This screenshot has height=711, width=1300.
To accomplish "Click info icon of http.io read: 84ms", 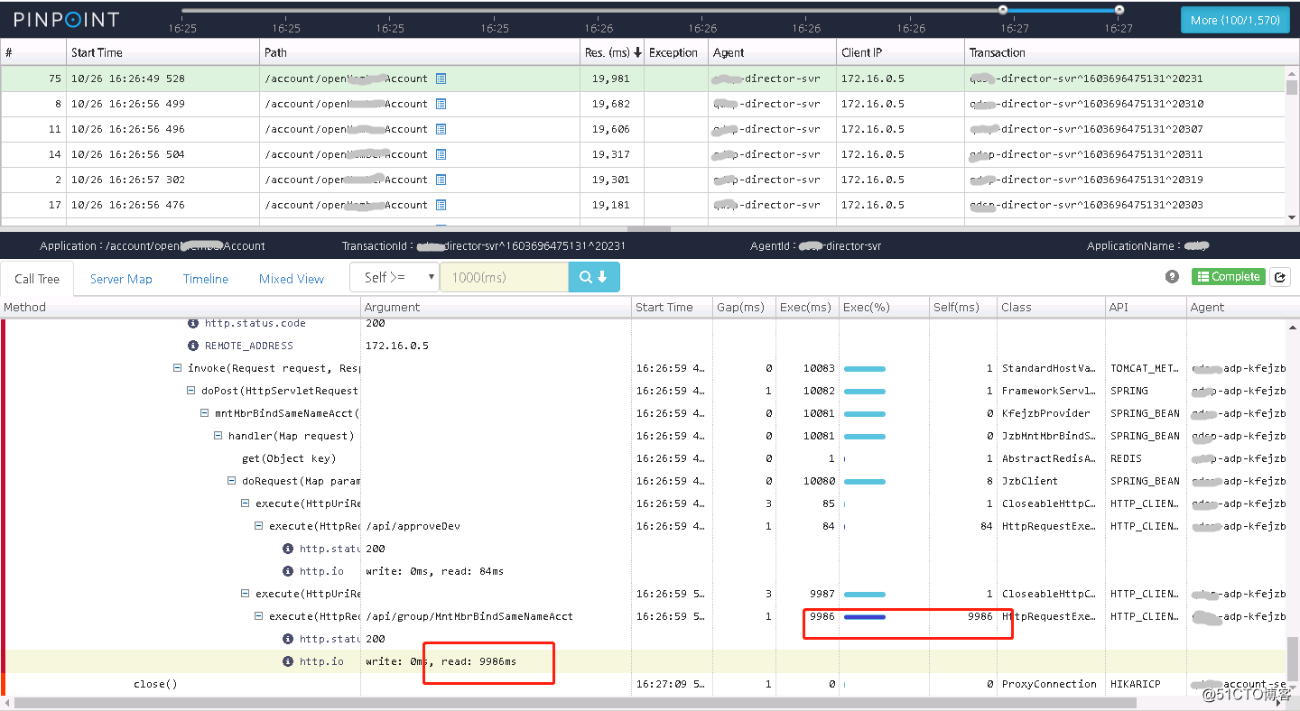I will [x=288, y=571].
